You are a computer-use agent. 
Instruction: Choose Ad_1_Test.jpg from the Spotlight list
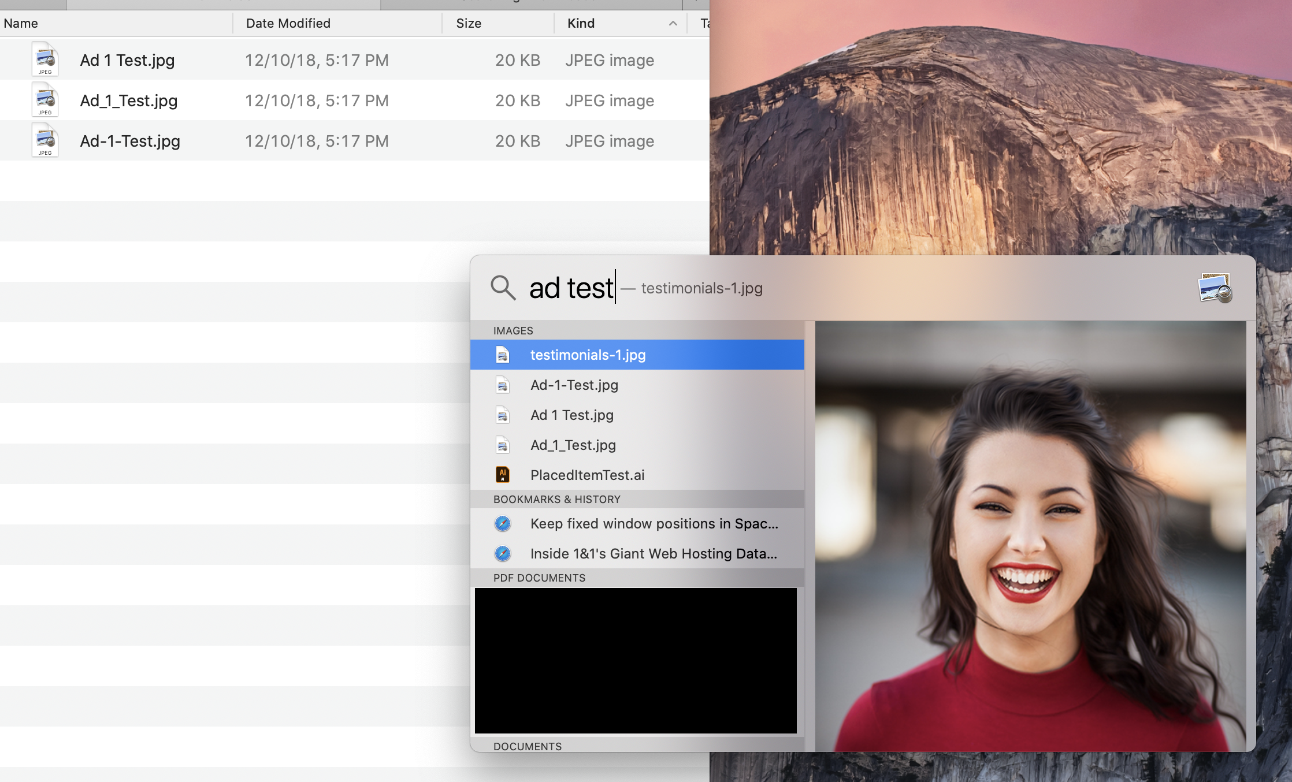[x=573, y=445]
